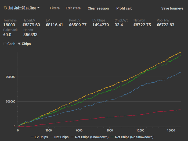Click the HyperEV stat label
Image resolution: width=188 pixels, height=141 pixels.
click(x=29, y=20)
